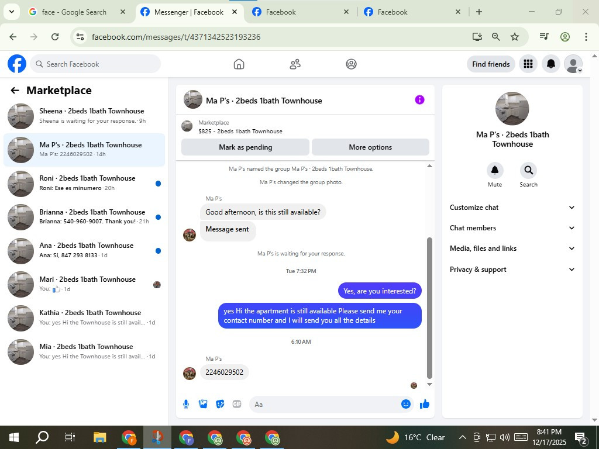This screenshot has width=599, height=449.
Task: Go back from Marketplace with the arrow
Action: point(15,91)
